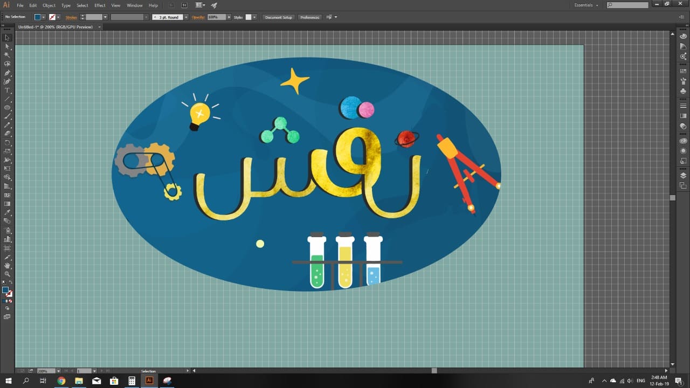Open the Effect menu
Image resolution: width=690 pixels, height=388 pixels.
tap(100, 5)
